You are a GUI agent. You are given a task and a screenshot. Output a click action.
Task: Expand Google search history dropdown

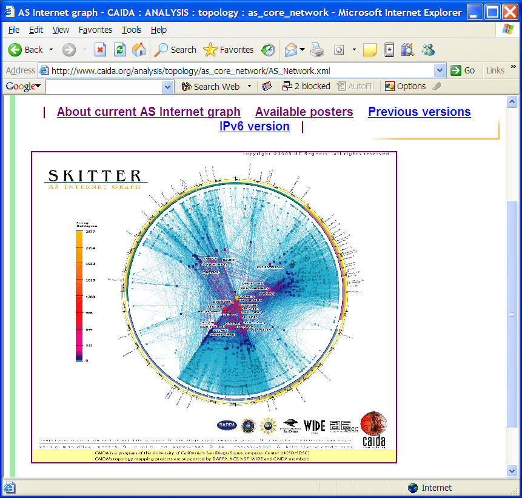pyautogui.click(x=168, y=87)
